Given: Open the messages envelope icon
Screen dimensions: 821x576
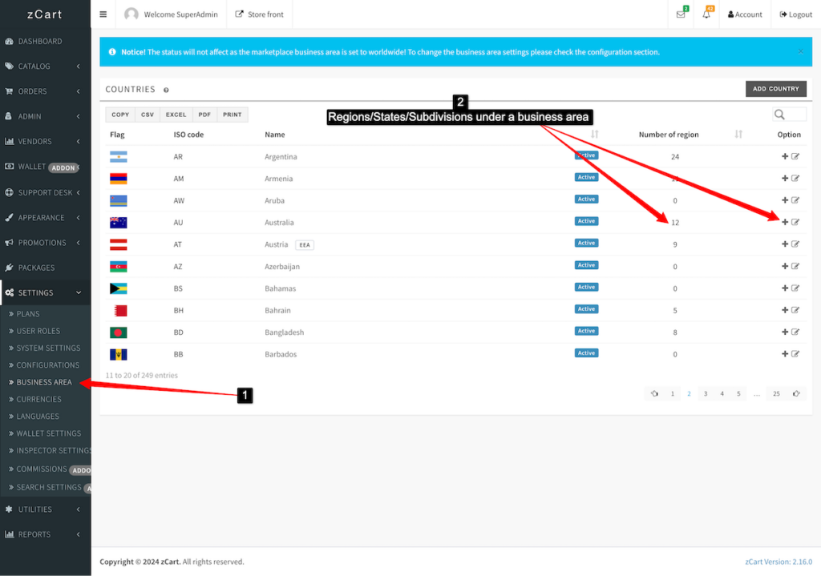Looking at the screenshot, I should tap(681, 14).
